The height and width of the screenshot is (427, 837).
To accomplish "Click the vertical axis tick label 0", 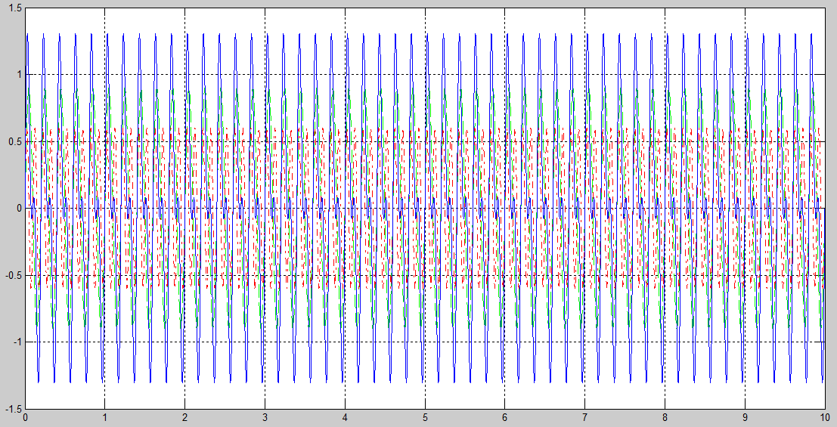I will coord(19,208).
